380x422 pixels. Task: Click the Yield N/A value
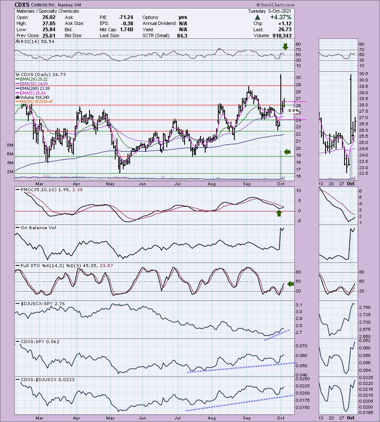pyautogui.click(x=183, y=30)
